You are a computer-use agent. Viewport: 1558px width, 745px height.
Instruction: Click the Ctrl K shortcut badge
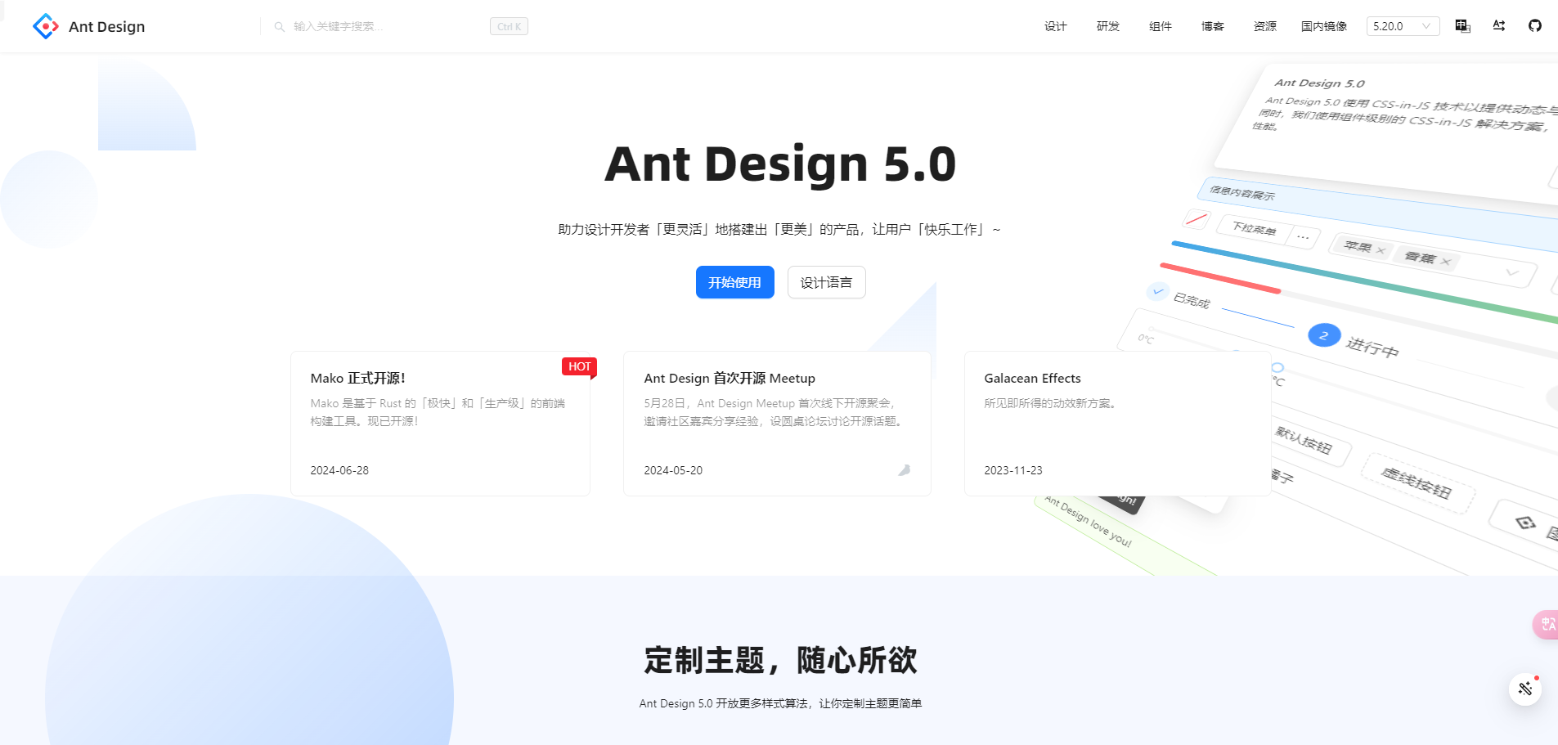coord(509,26)
